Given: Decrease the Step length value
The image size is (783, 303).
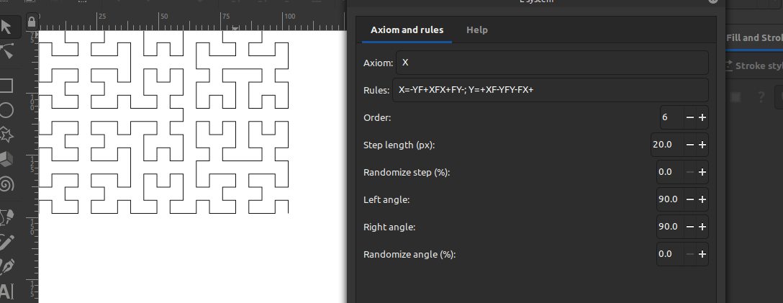Looking at the screenshot, I should click(x=690, y=145).
